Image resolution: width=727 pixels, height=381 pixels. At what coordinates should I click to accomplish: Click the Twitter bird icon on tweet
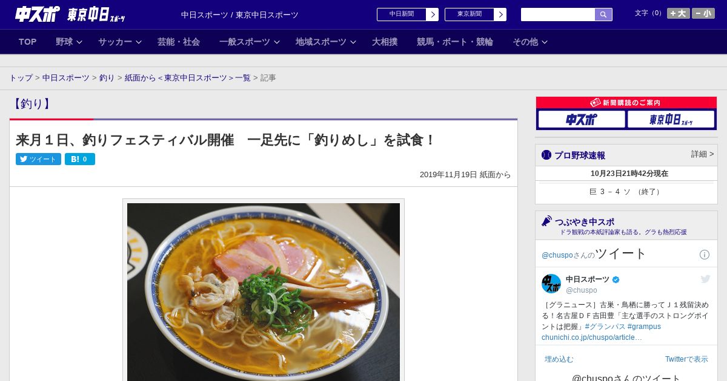705,279
